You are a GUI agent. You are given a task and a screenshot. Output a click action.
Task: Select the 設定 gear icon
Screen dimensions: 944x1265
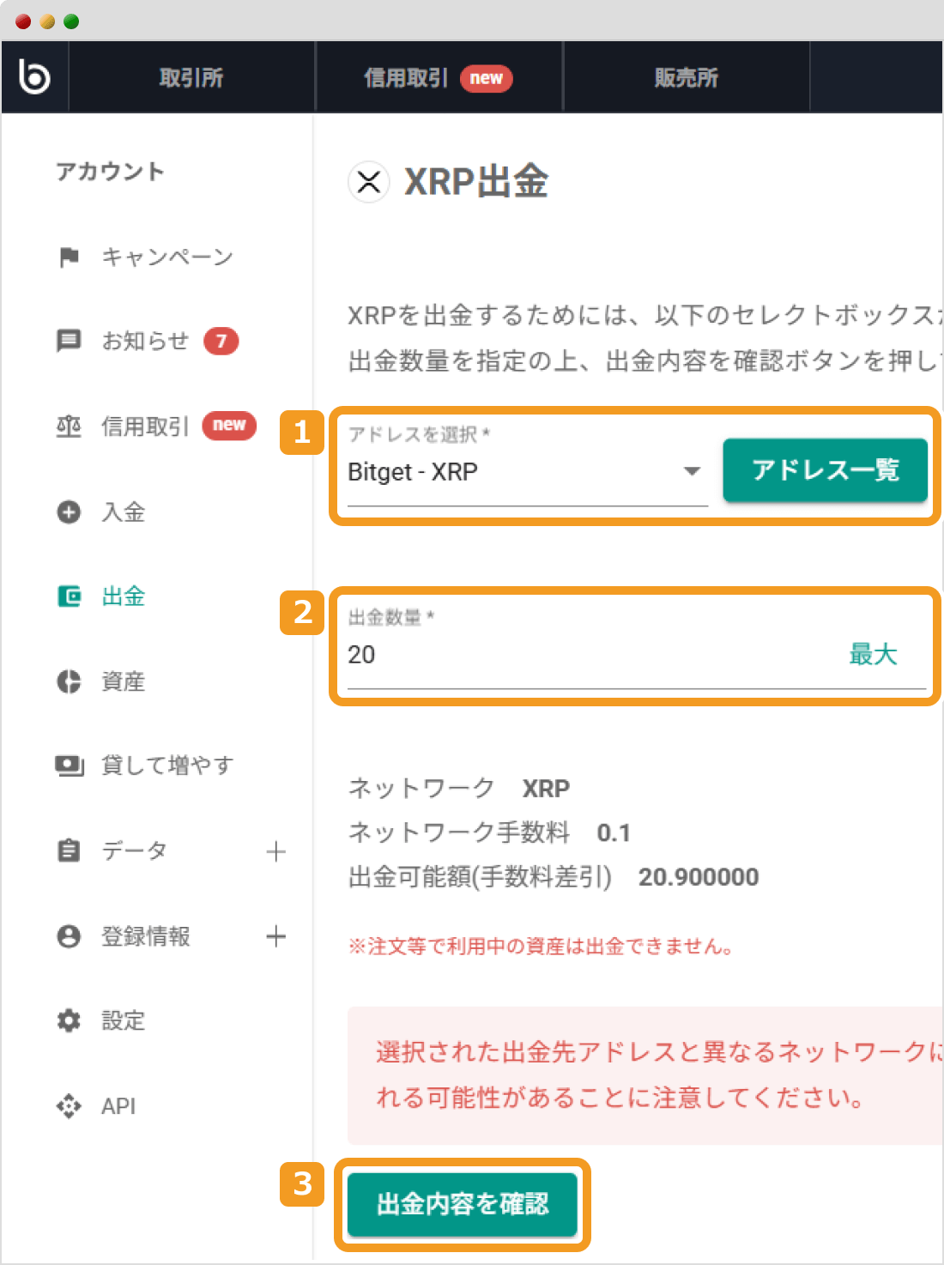(70, 1021)
